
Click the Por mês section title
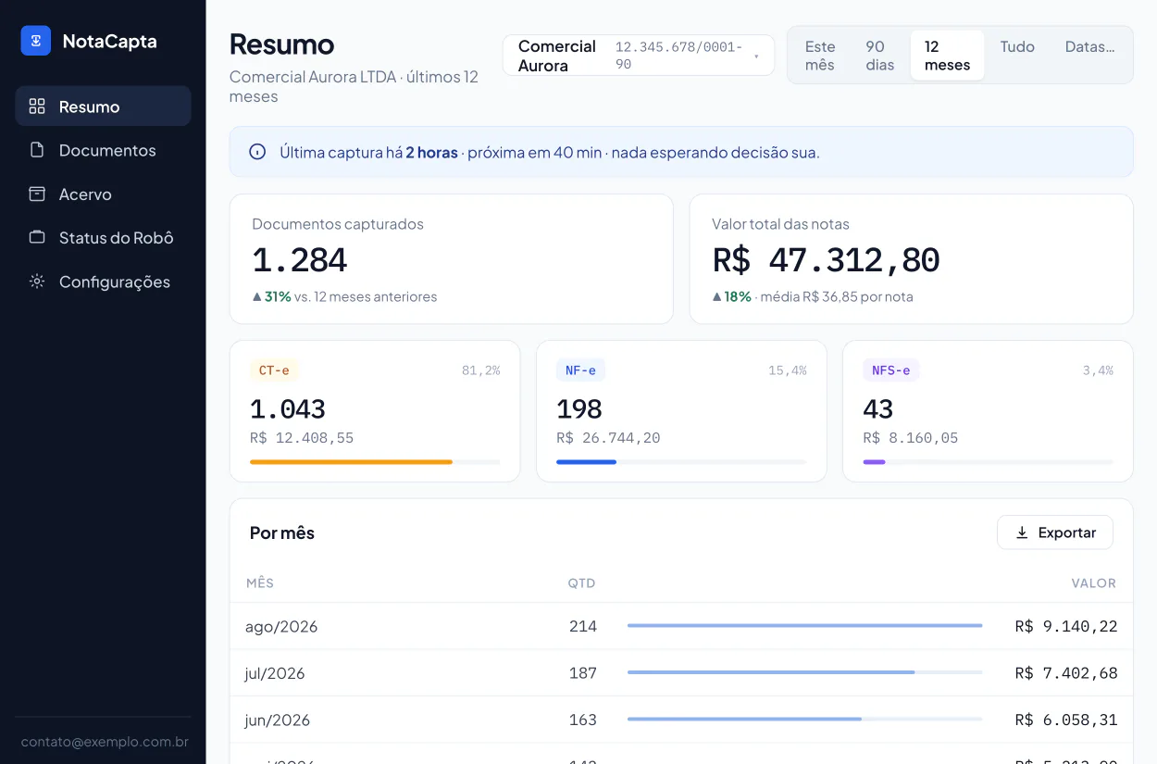click(x=282, y=532)
